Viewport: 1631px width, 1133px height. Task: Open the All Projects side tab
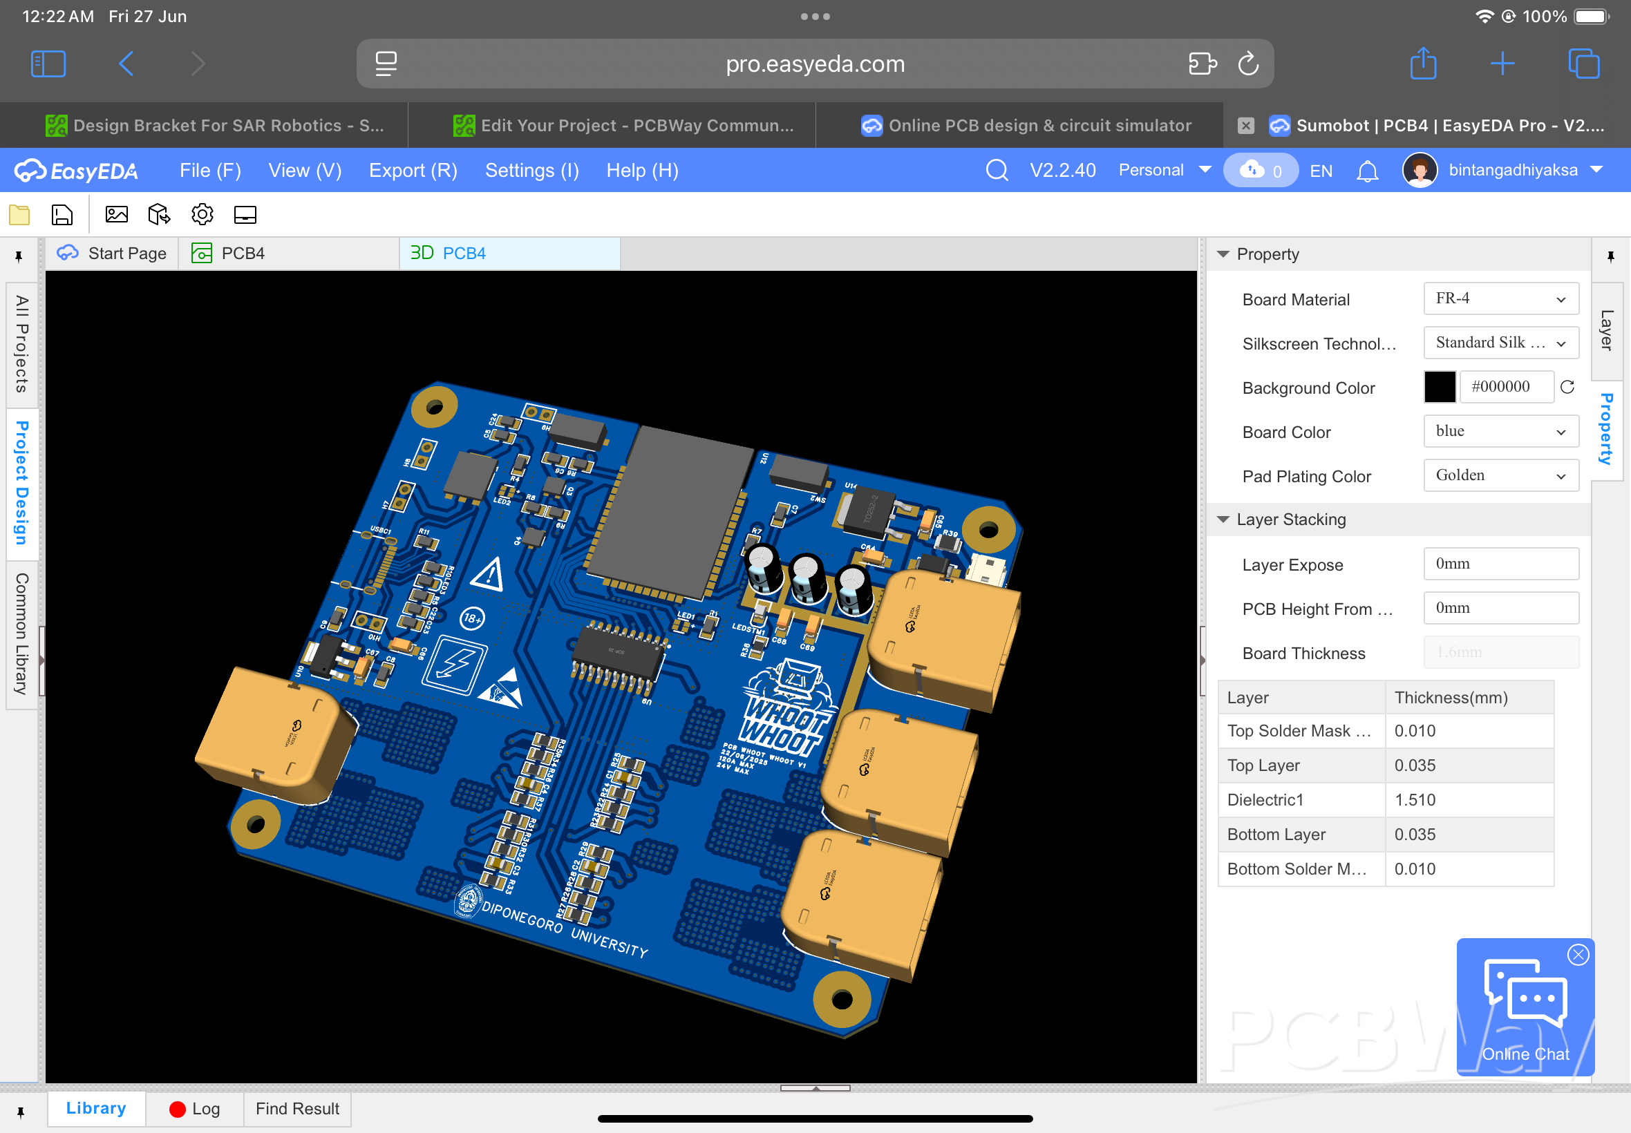click(x=21, y=344)
